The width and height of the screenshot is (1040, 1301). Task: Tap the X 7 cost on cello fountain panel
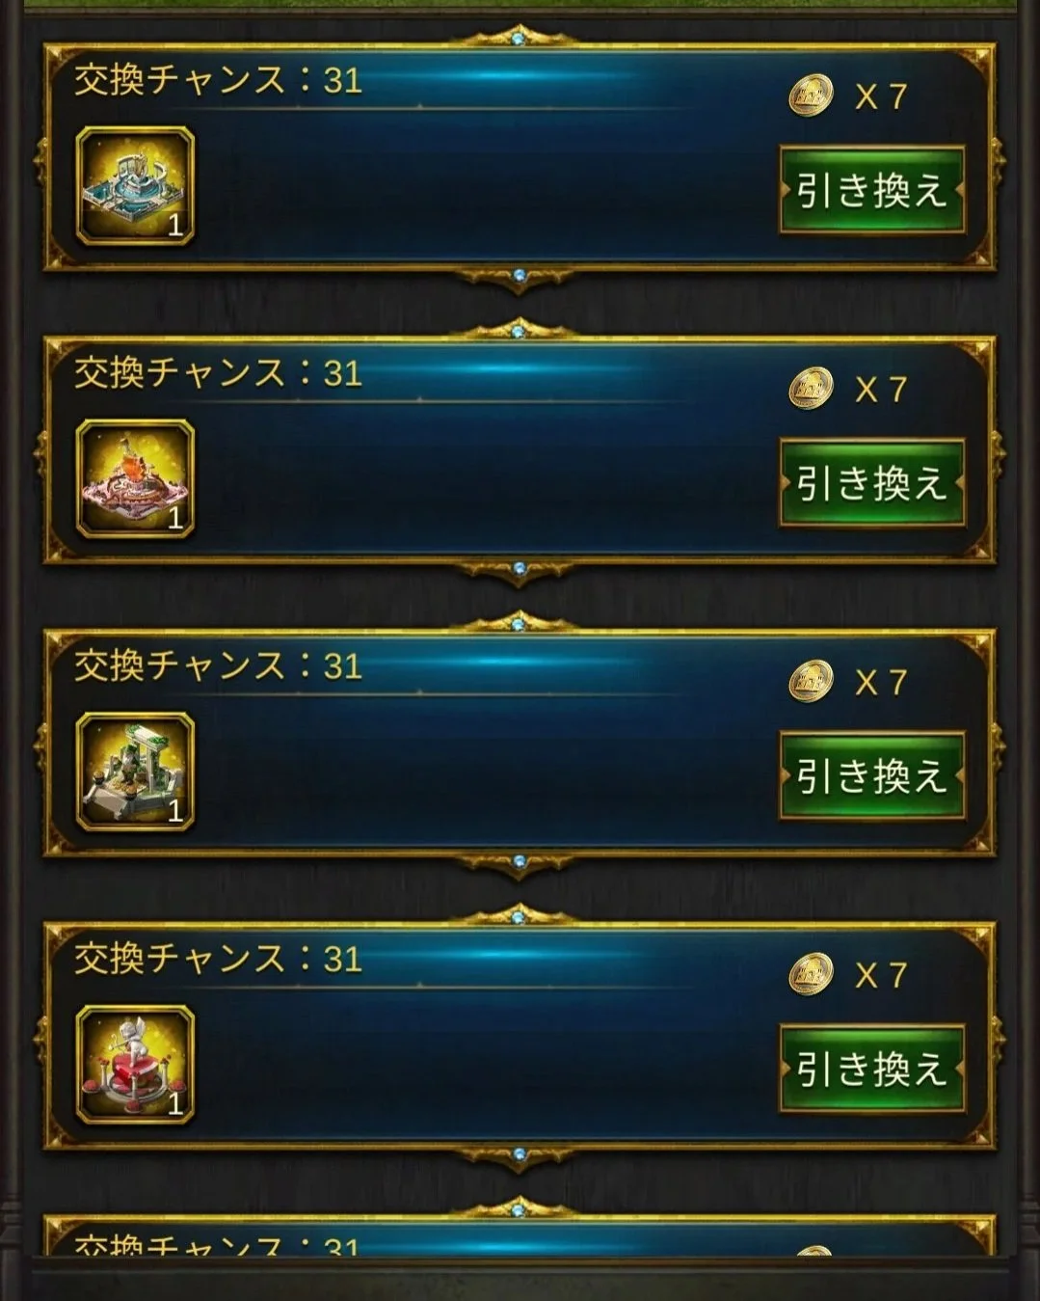tap(881, 390)
